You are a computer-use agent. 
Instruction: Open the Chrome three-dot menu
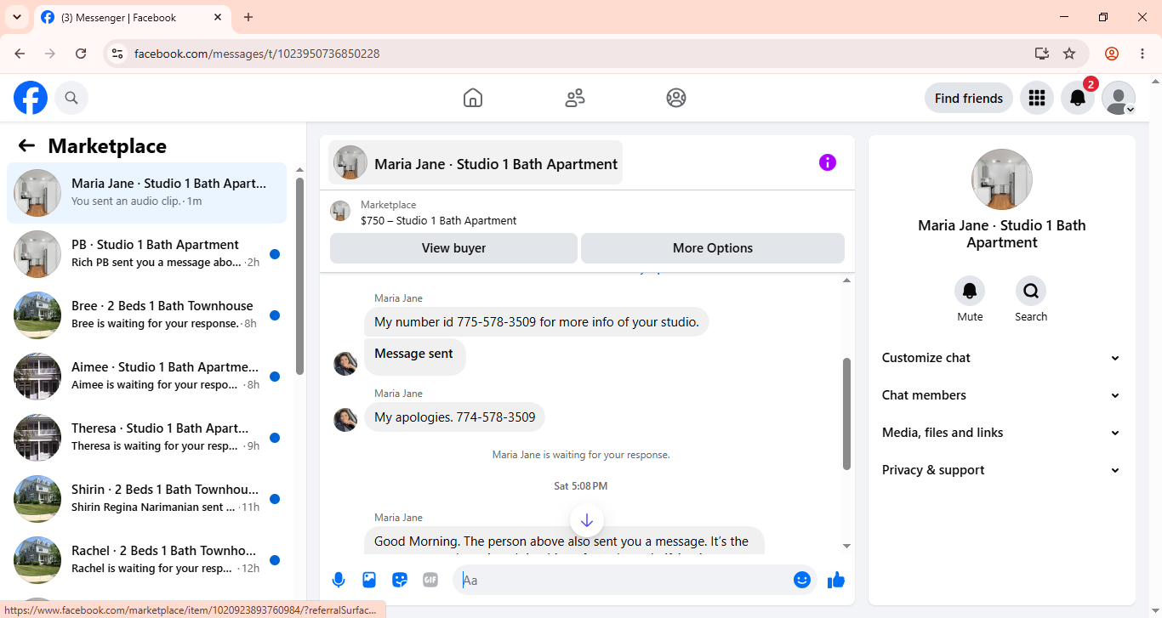(1142, 54)
